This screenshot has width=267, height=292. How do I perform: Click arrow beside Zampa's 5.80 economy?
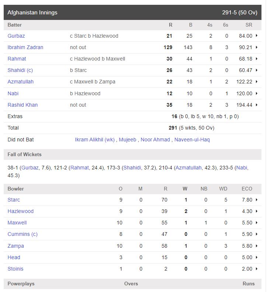pyautogui.click(x=256, y=246)
